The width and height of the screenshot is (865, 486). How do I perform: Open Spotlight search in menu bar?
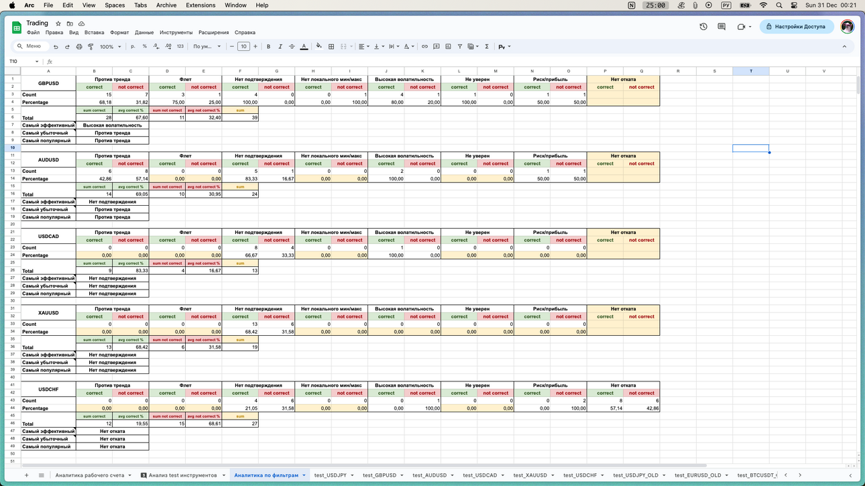coord(779,5)
